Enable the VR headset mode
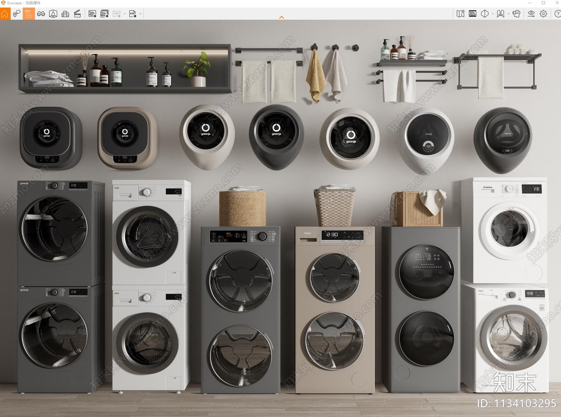 point(516,14)
